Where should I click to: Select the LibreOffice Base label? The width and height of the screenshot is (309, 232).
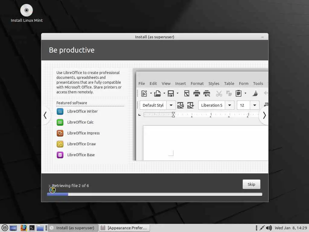(x=81, y=155)
